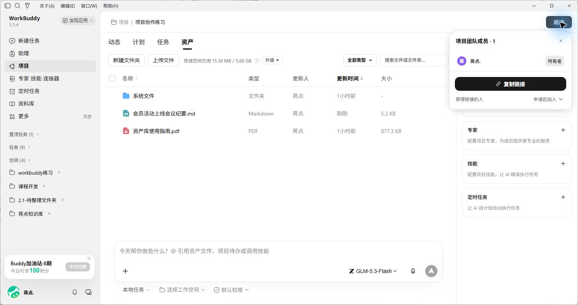Open 助理 assistant in sidebar
This screenshot has width=578, height=305.
[x=50, y=53]
